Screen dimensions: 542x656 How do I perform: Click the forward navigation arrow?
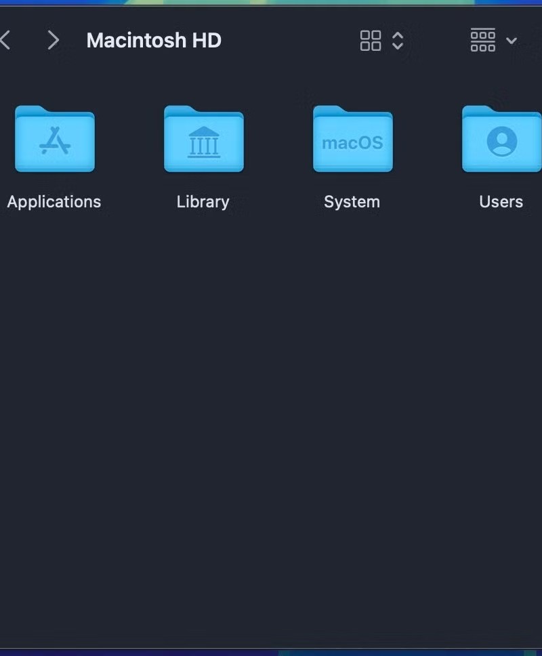tap(53, 41)
